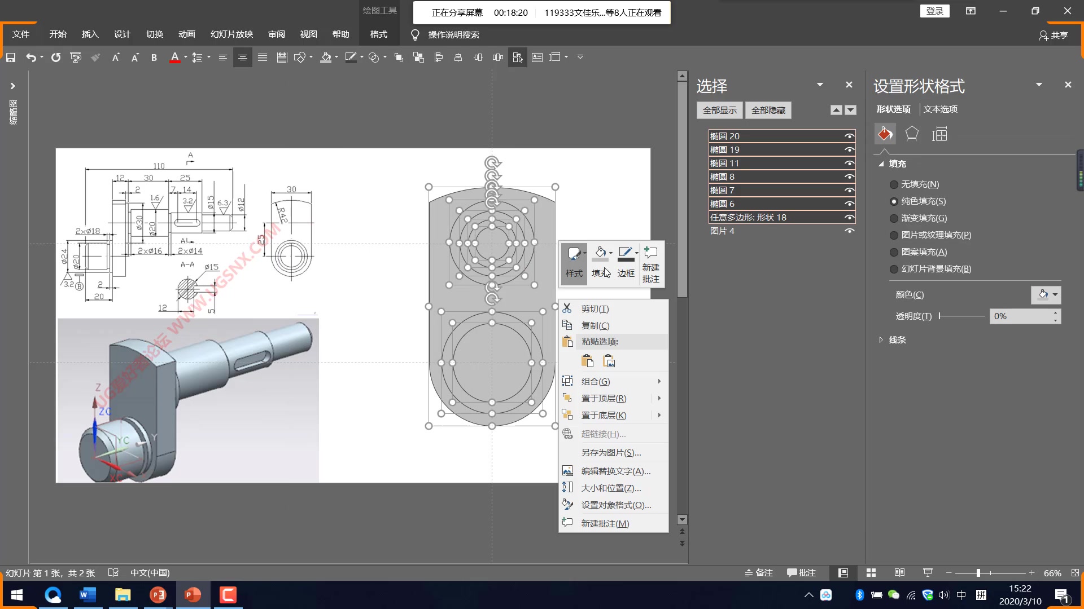Open Size and Properties tab icon
The width and height of the screenshot is (1084, 609).
[x=939, y=134]
